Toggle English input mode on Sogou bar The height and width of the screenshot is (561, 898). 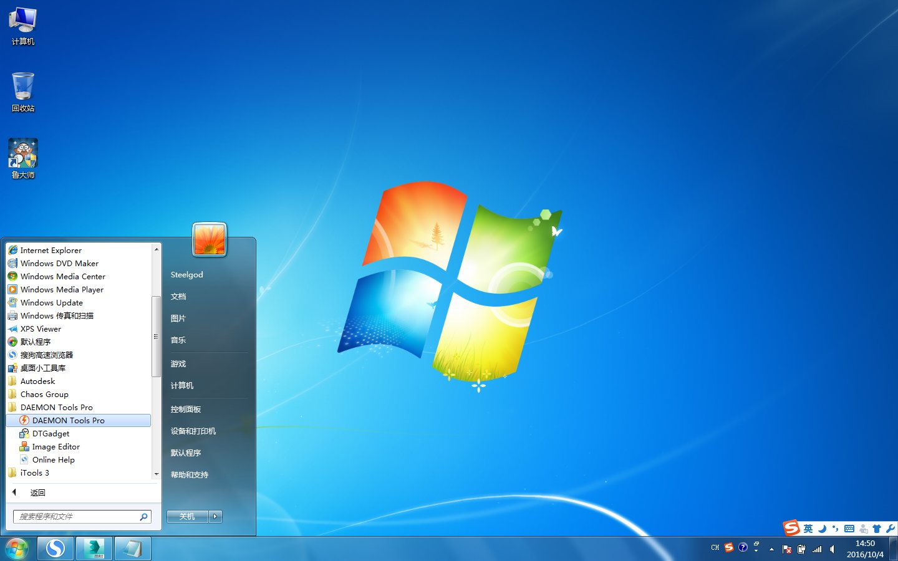click(808, 528)
